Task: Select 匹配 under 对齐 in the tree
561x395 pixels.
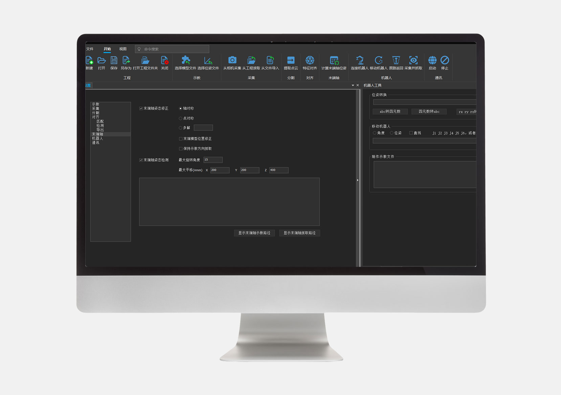Action: coord(100,121)
